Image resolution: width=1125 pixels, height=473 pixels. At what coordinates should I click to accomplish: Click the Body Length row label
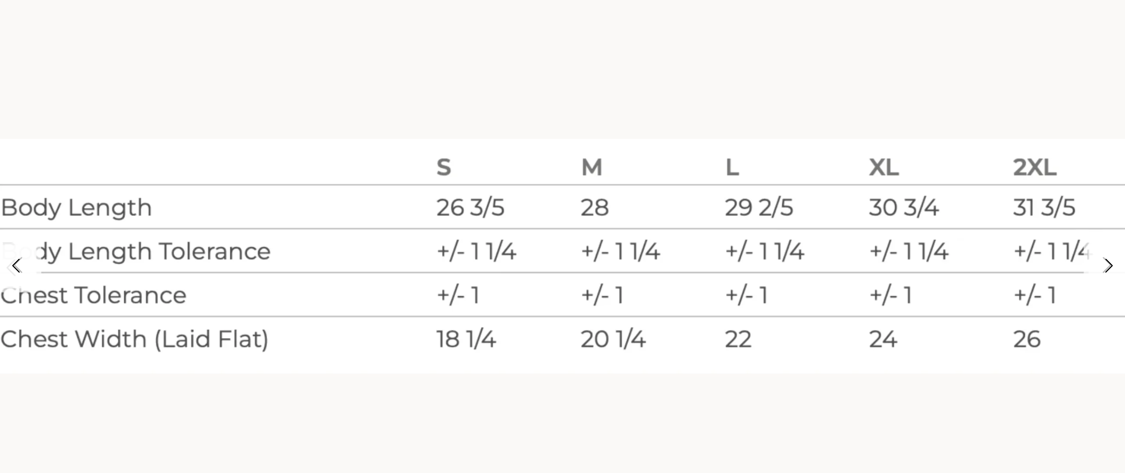point(76,208)
